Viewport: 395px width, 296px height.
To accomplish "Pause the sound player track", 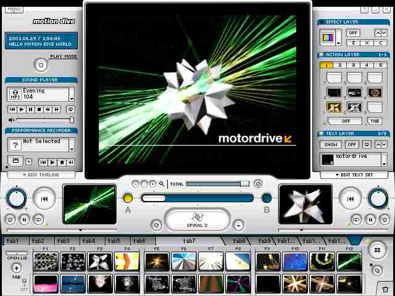I will tap(30, 110).
